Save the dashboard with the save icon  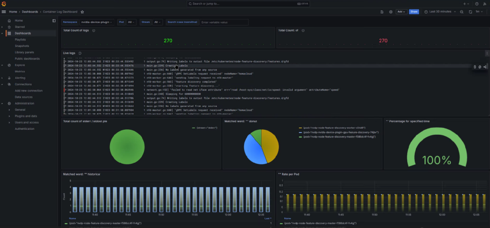point(381,11)
